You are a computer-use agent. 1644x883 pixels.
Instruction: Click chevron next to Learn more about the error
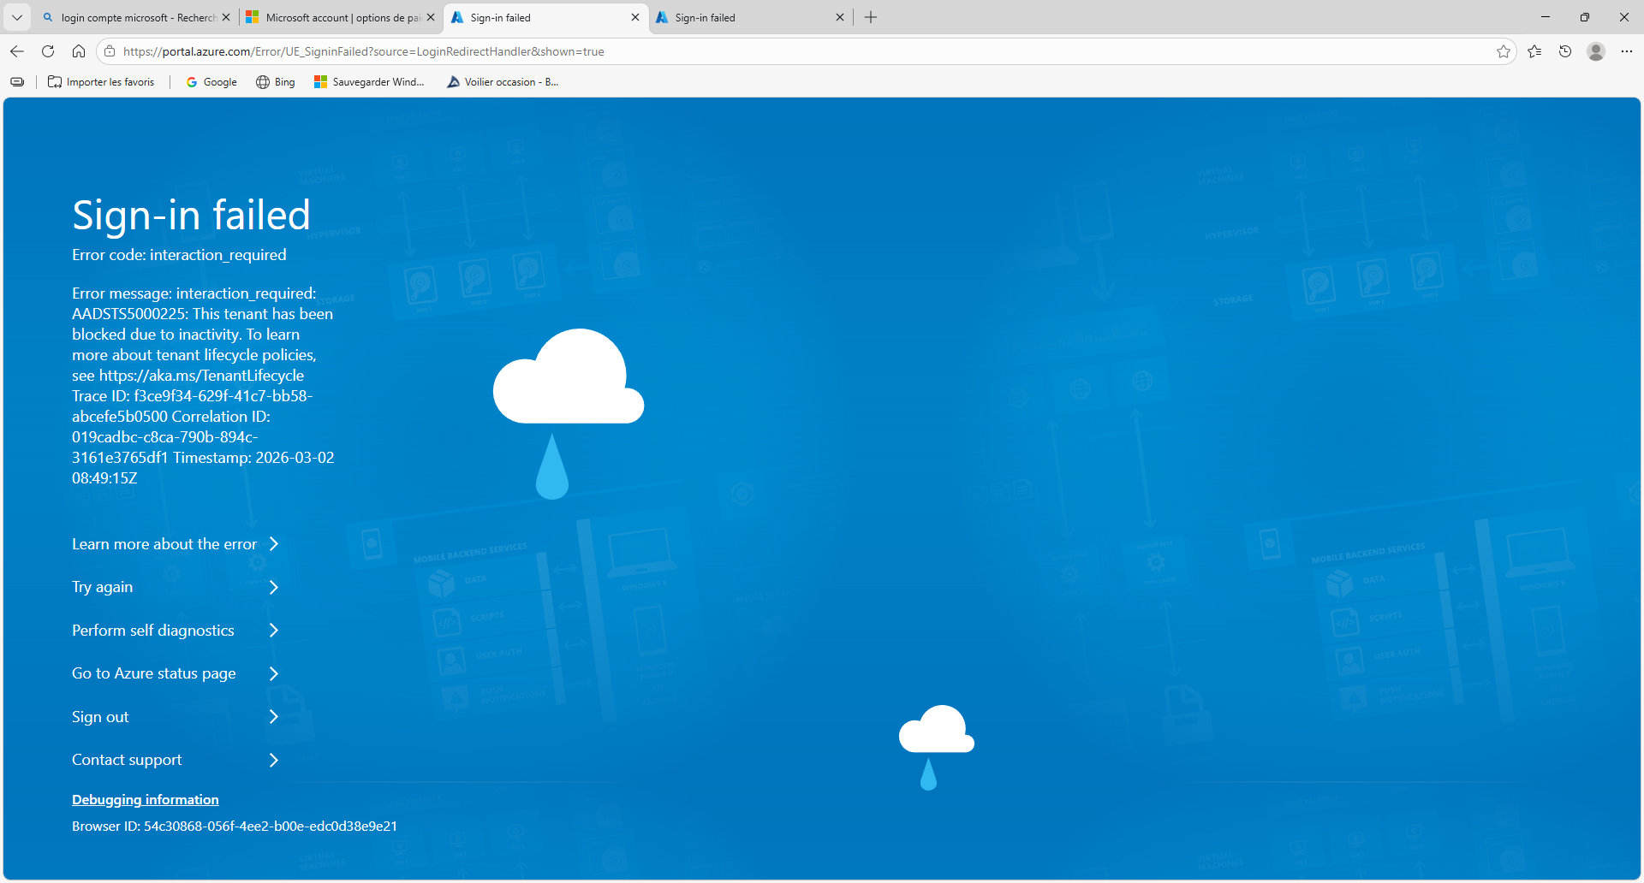[x=274, y=544]
